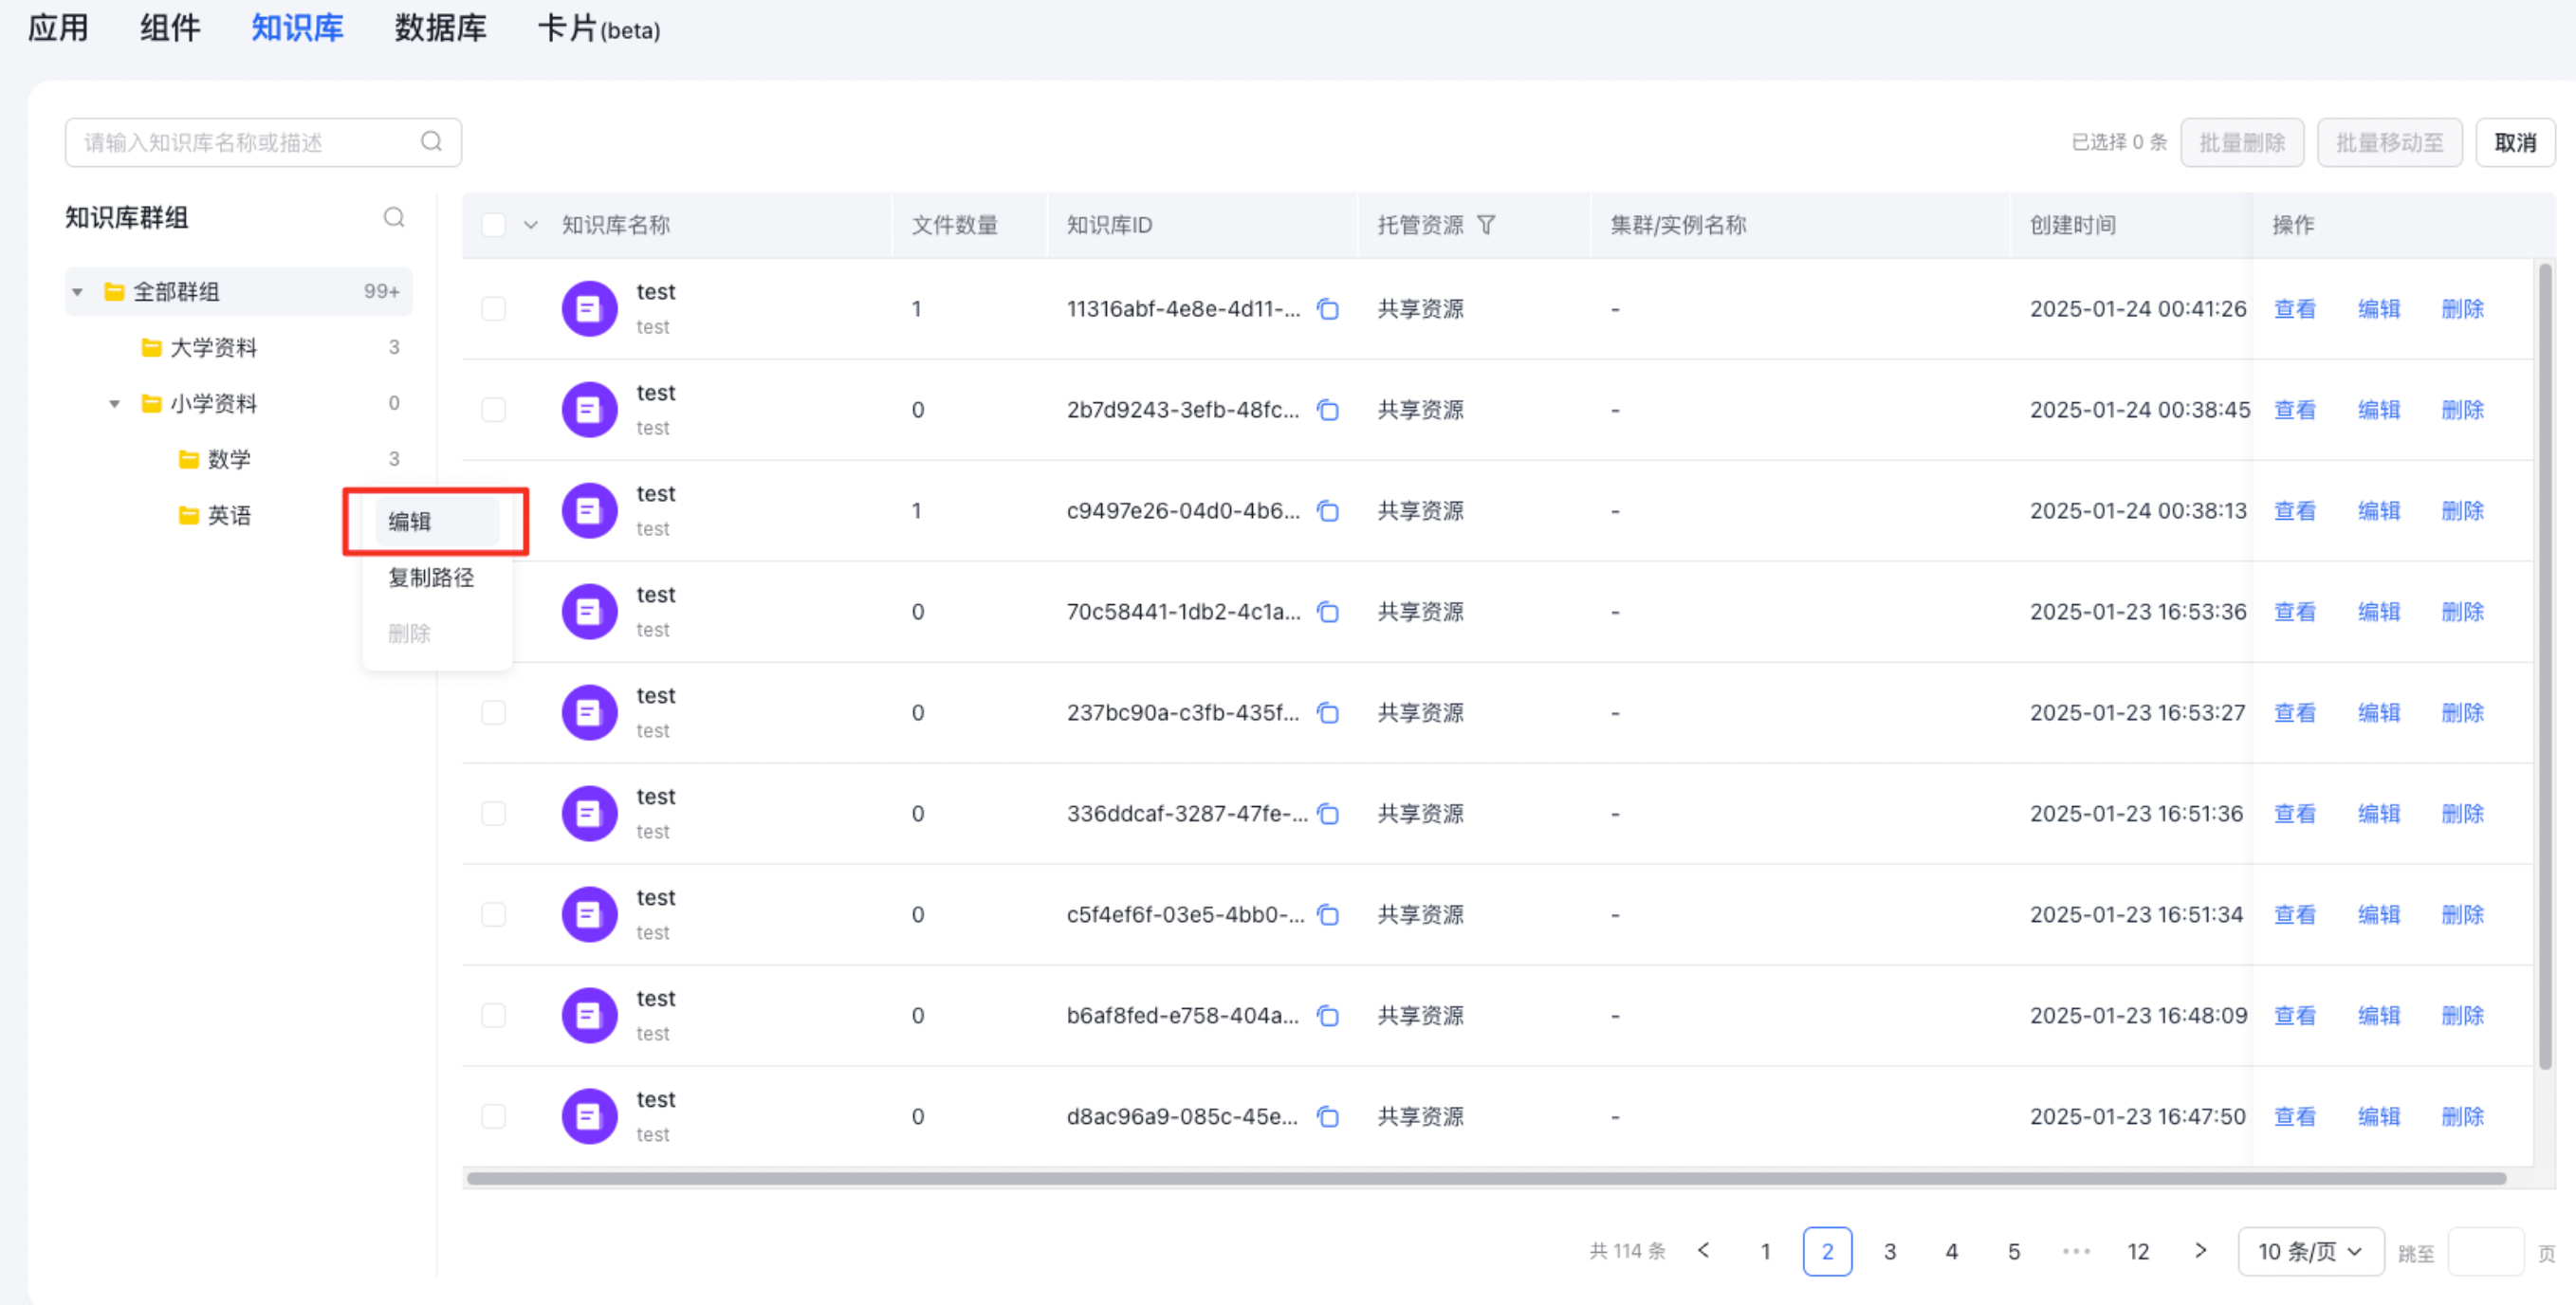Go to page 3
2576x1305 pixels.
tap(1889, 1252)
